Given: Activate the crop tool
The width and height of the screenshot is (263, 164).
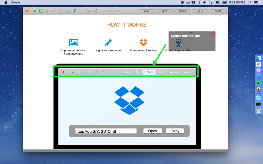Looking at the screenshot, I should [89, 11].
